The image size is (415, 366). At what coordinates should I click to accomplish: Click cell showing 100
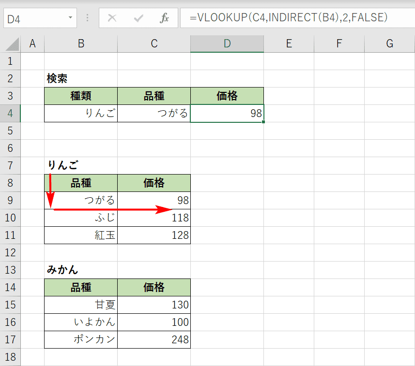(x=154, y=322)
